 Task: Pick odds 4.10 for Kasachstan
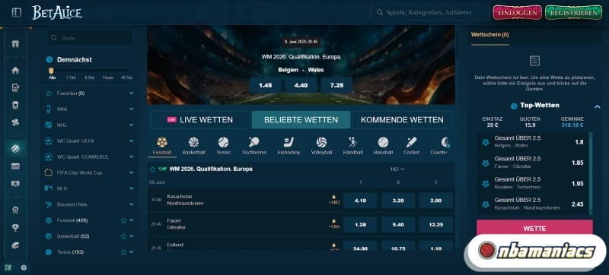tap(360, 201)
